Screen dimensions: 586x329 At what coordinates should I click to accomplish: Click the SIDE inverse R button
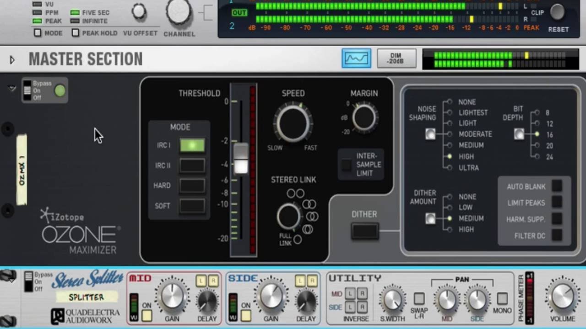click(x=362, y=307)
